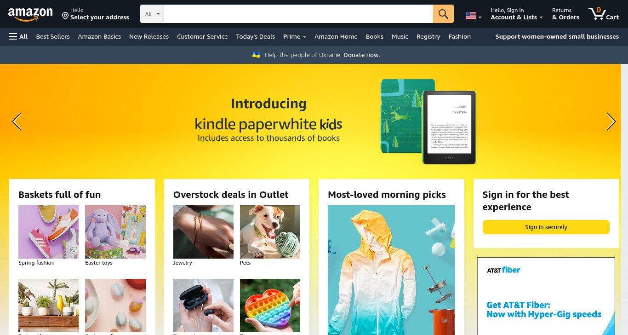Open Today's Deals in navigation bar
This screenshot has width=628, height=335.
pyautogui.click(x=255, y=36)
